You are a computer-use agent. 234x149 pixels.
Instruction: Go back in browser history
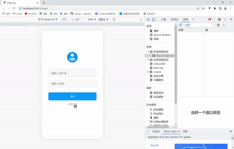point(4,9)
